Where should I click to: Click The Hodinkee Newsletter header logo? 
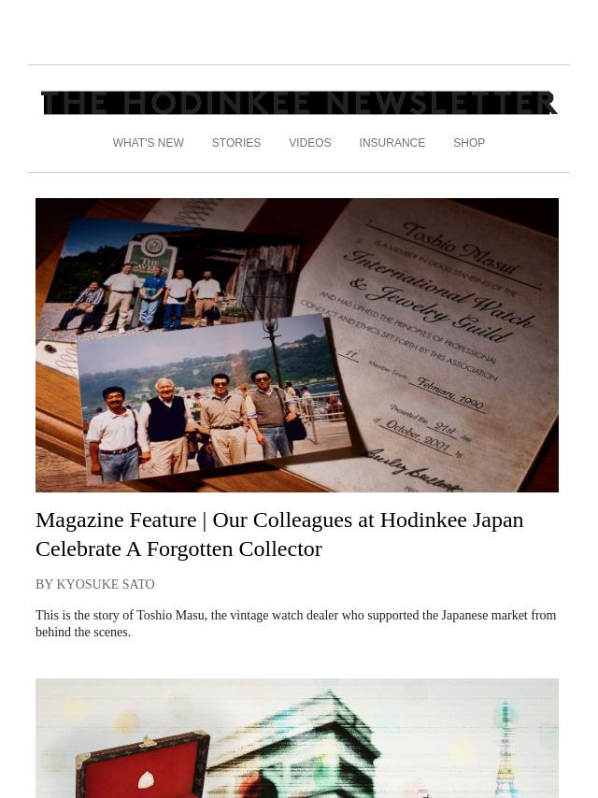coord(299,104)
